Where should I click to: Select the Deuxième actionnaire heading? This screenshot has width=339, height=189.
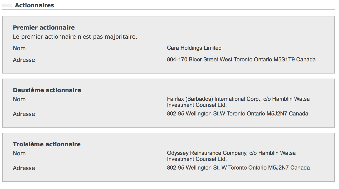coord(47,90)
